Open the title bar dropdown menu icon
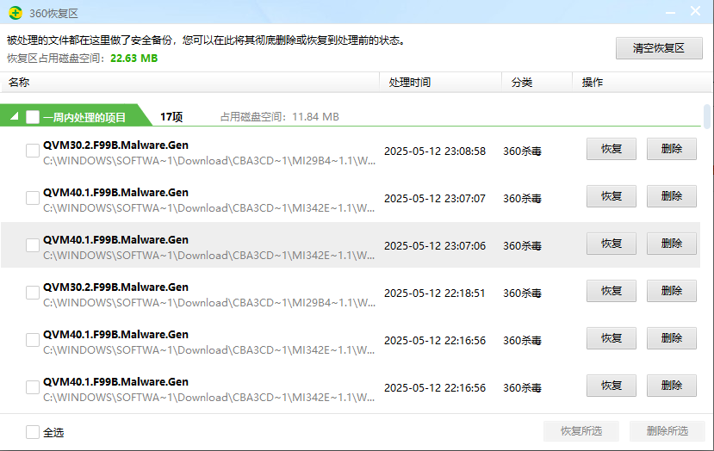The height and width of the screenshot is (451, 714). [671, 11]
